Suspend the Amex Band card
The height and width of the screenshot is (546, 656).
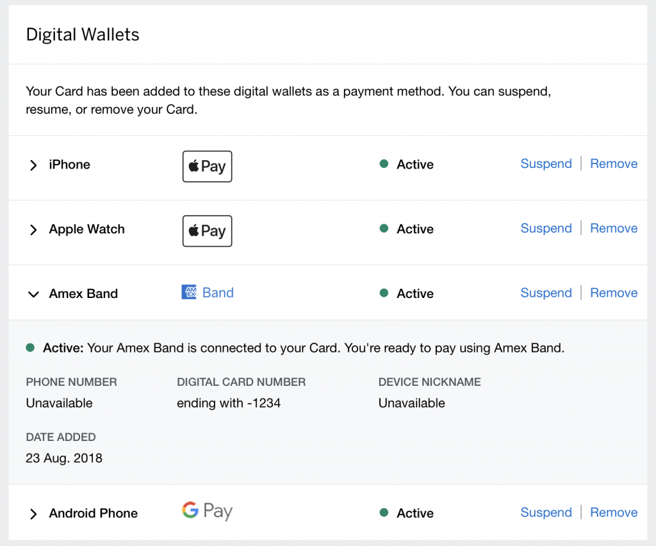point(546,293)
